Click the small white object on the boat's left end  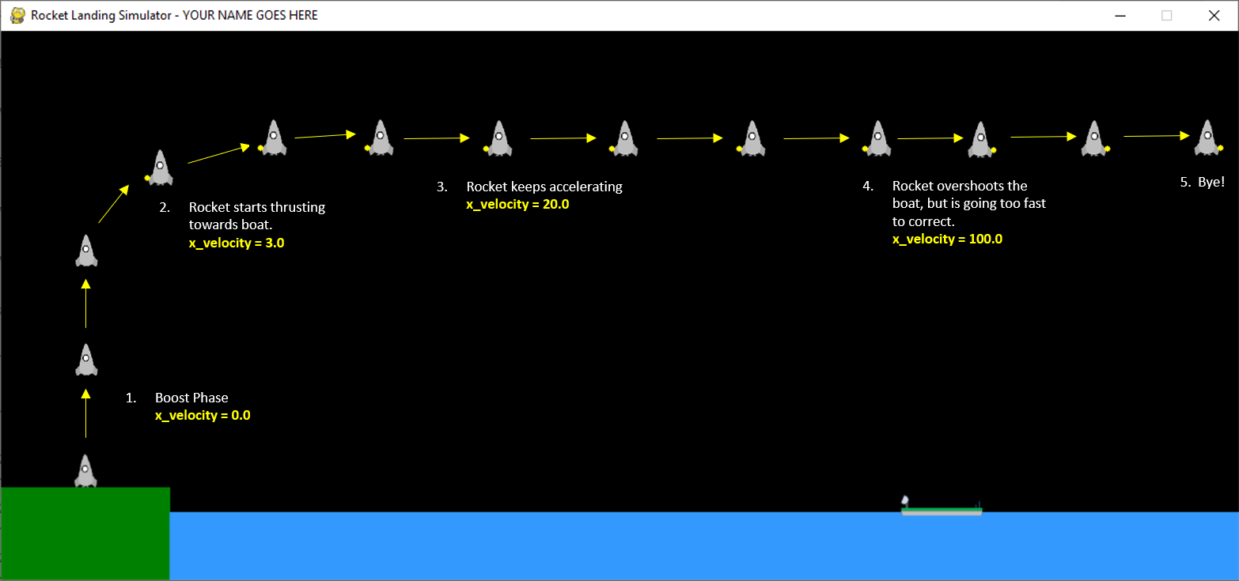point(906,501)
